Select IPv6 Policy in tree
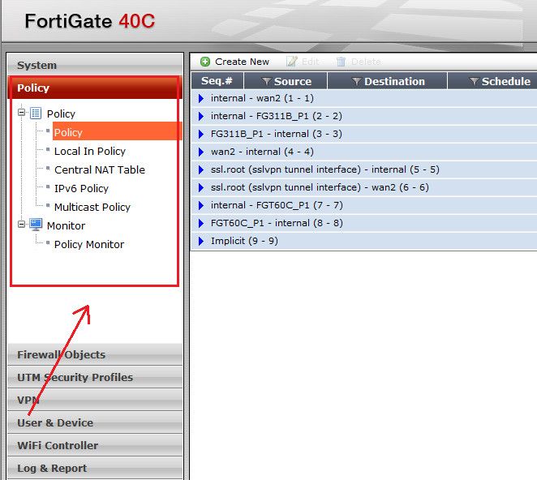537x480 pixels. point(81,188)
